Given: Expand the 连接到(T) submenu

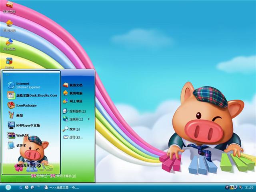Looking at the screenshot, I should click(76, 119).
